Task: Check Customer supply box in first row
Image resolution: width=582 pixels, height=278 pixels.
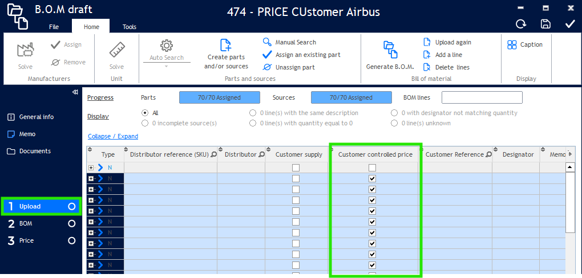Action: coord(296,167)
